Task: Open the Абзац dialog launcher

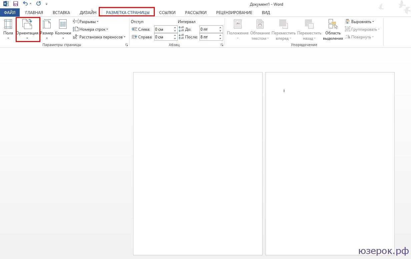Action: click(x=222, y=45)
